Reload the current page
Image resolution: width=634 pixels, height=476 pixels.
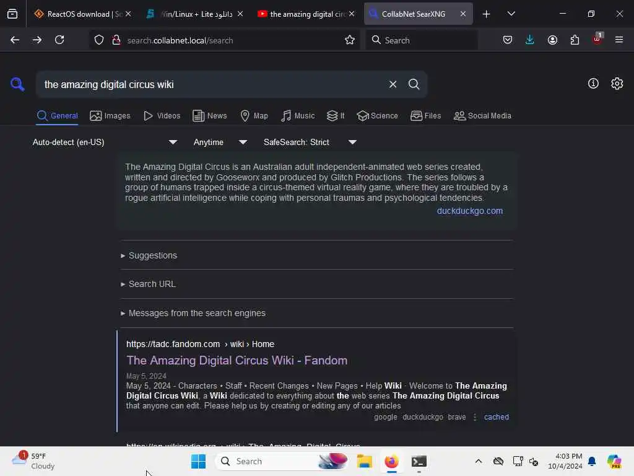[x=59, y=40]
